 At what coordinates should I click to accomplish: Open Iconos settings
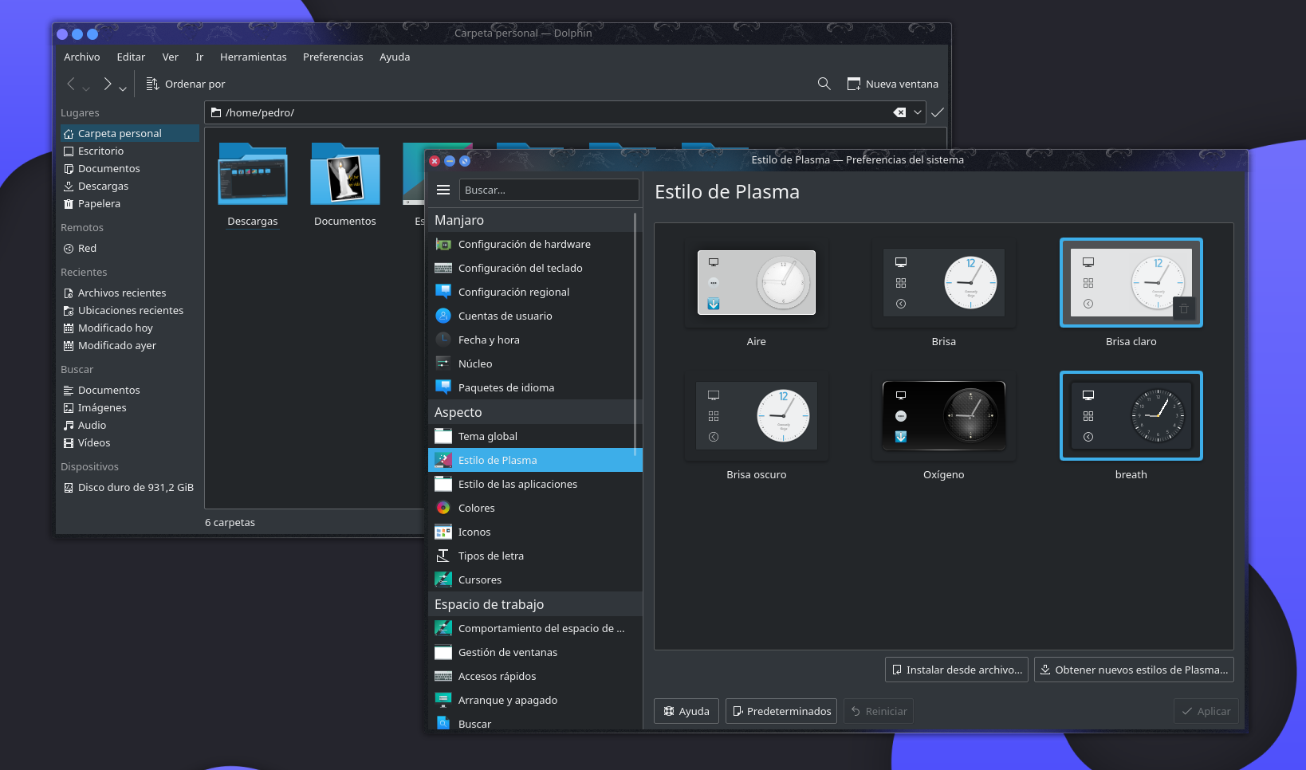point(535,532)
